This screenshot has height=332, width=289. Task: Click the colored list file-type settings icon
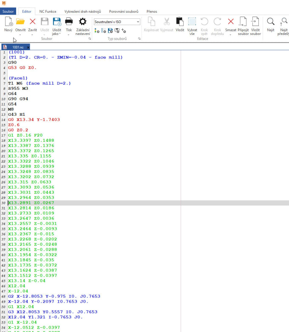coord(97,31)
